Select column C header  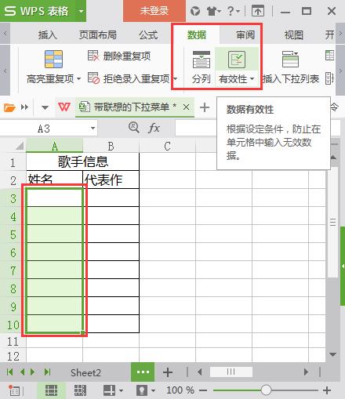click(168, 146)
